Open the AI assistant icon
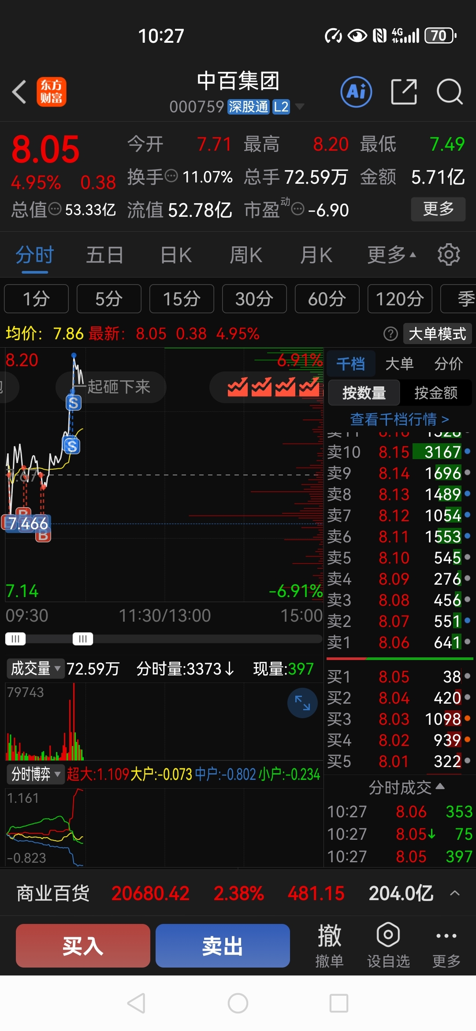The height and width of the screenshot is (1031, 476). [x=356, y=92]
